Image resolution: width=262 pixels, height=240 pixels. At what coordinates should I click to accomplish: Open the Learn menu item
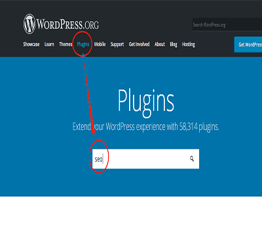point(49,45)
